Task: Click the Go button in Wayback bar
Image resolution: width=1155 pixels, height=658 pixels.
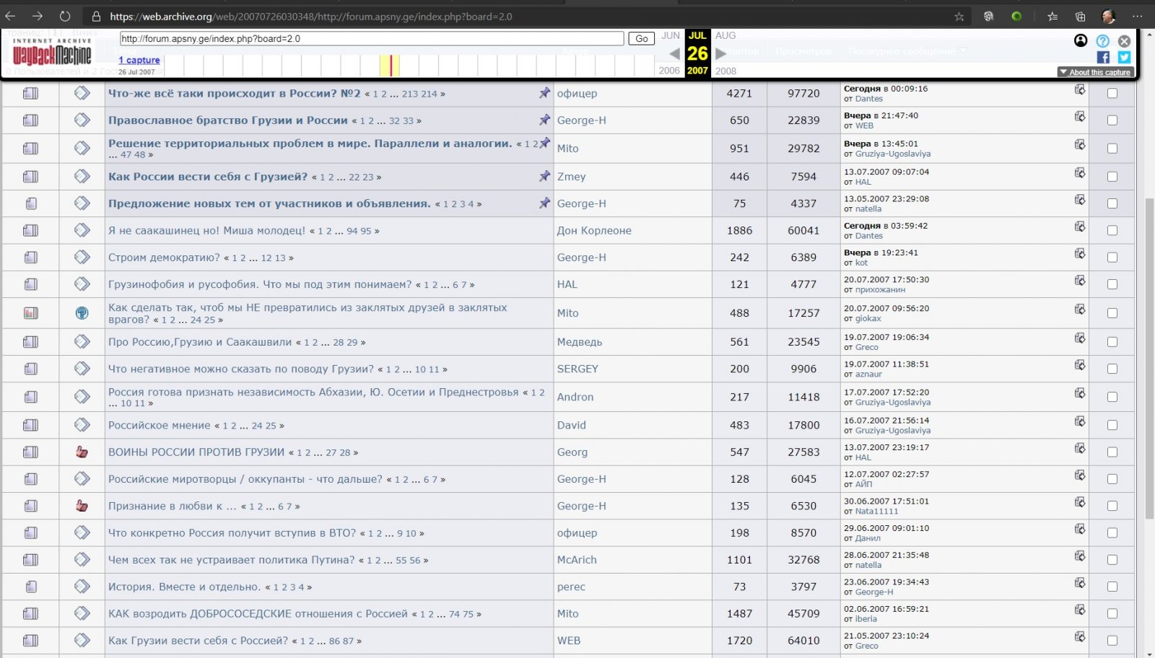Action: 641,39
